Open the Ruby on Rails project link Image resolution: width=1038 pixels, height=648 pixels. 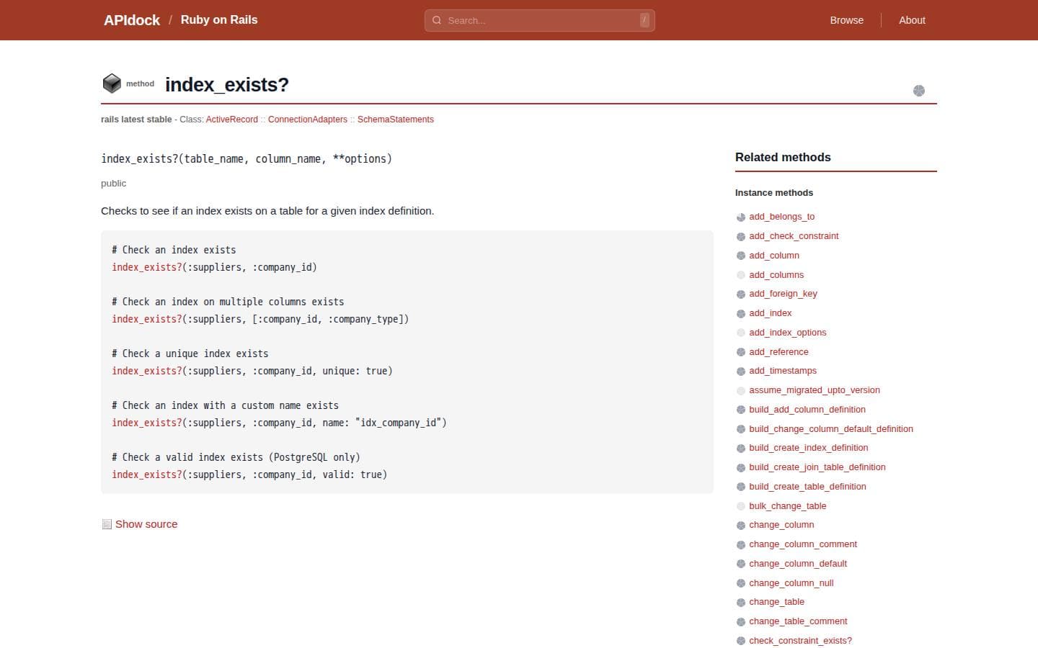[219, 20]
